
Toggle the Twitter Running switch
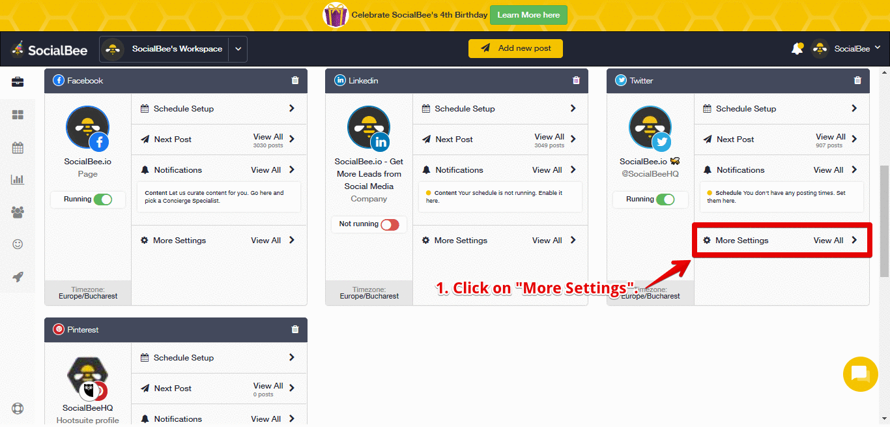665,199
